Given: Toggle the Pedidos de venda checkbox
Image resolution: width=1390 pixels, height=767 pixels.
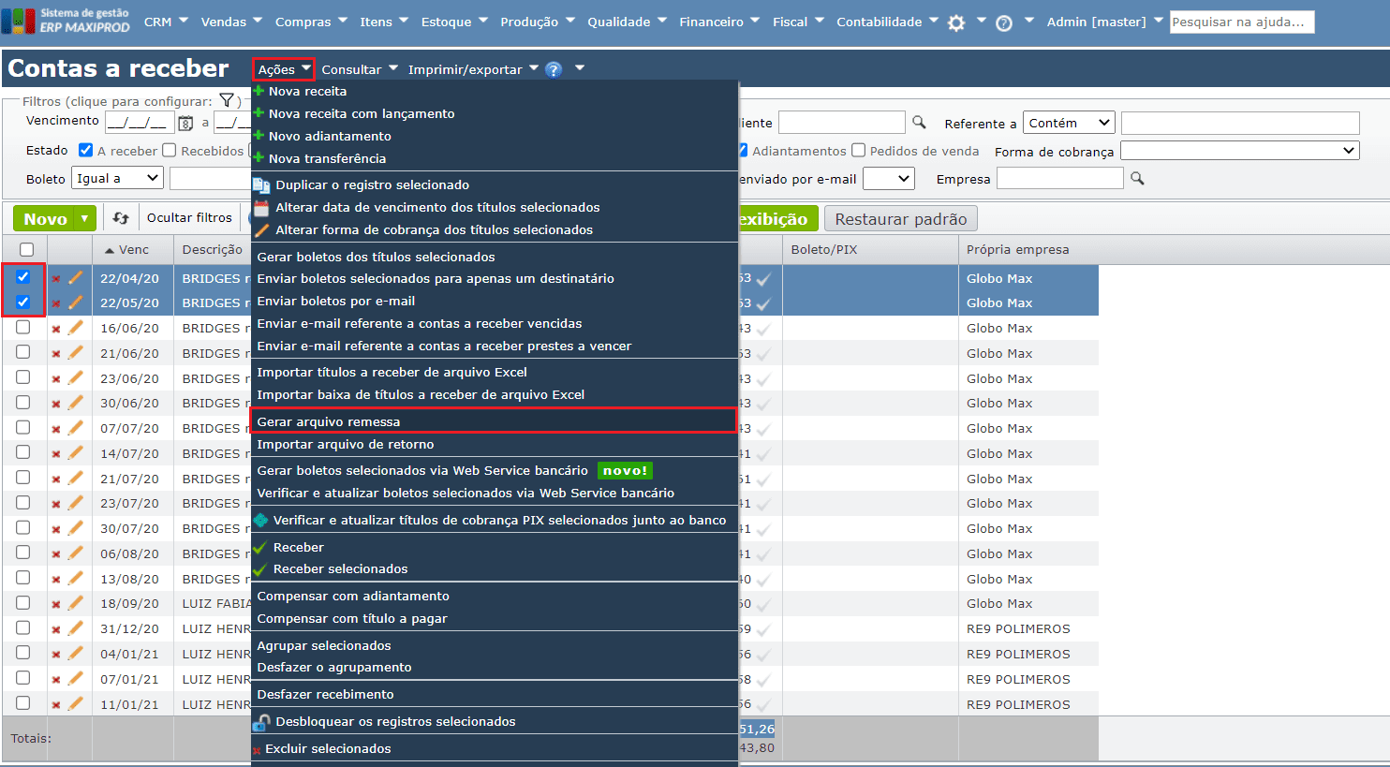Looking at the screenshot, I should 858,151.
